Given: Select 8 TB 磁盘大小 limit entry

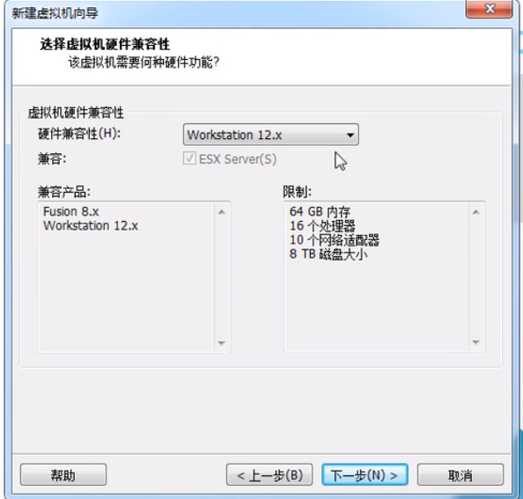Looking at the screenshot, I should pos(328,254).
